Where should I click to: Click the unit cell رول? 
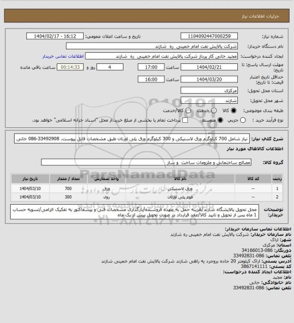click(x=107, y=197)
